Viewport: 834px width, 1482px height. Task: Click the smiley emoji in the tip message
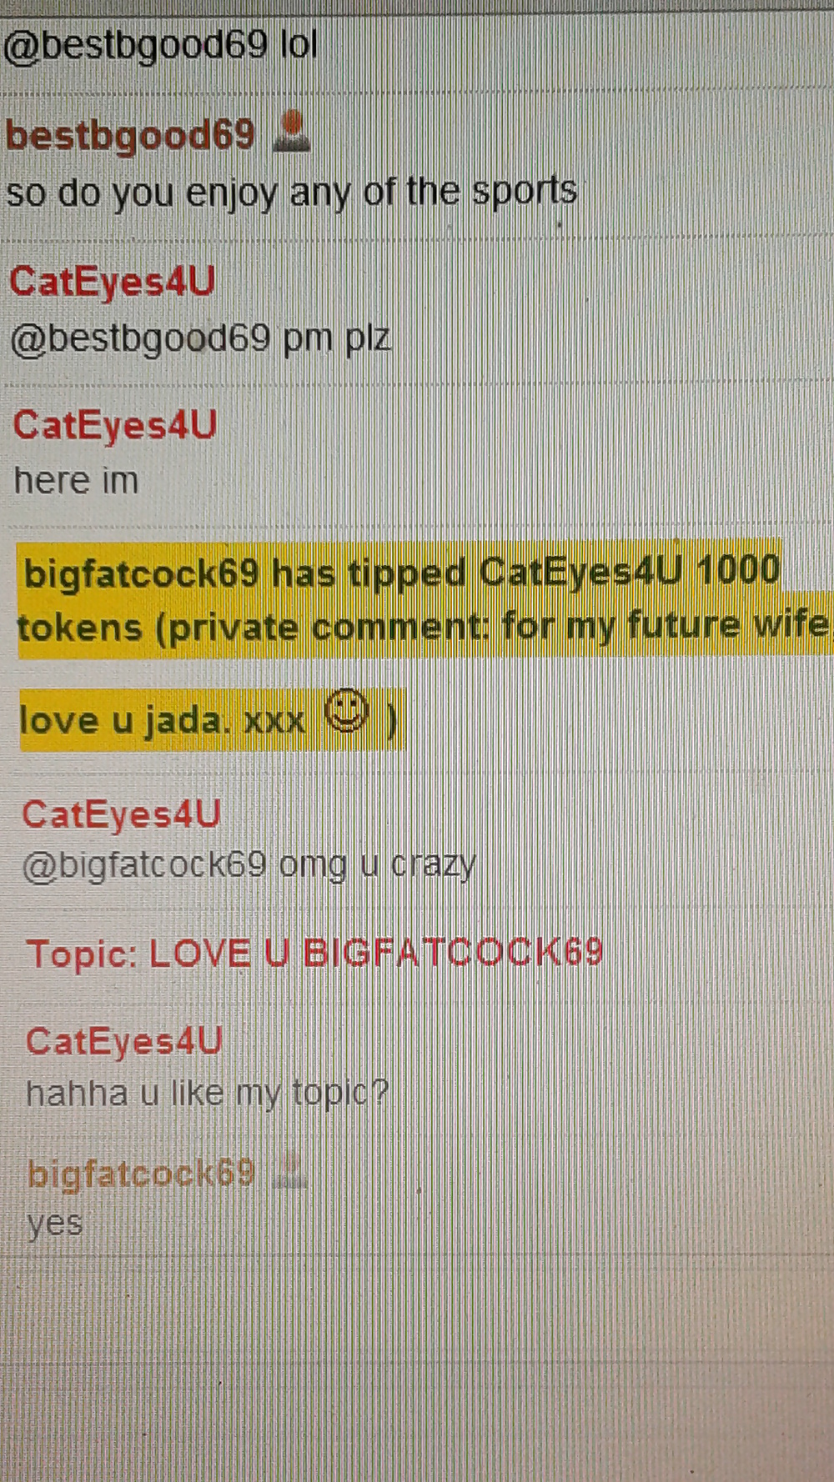click(346, 713)
